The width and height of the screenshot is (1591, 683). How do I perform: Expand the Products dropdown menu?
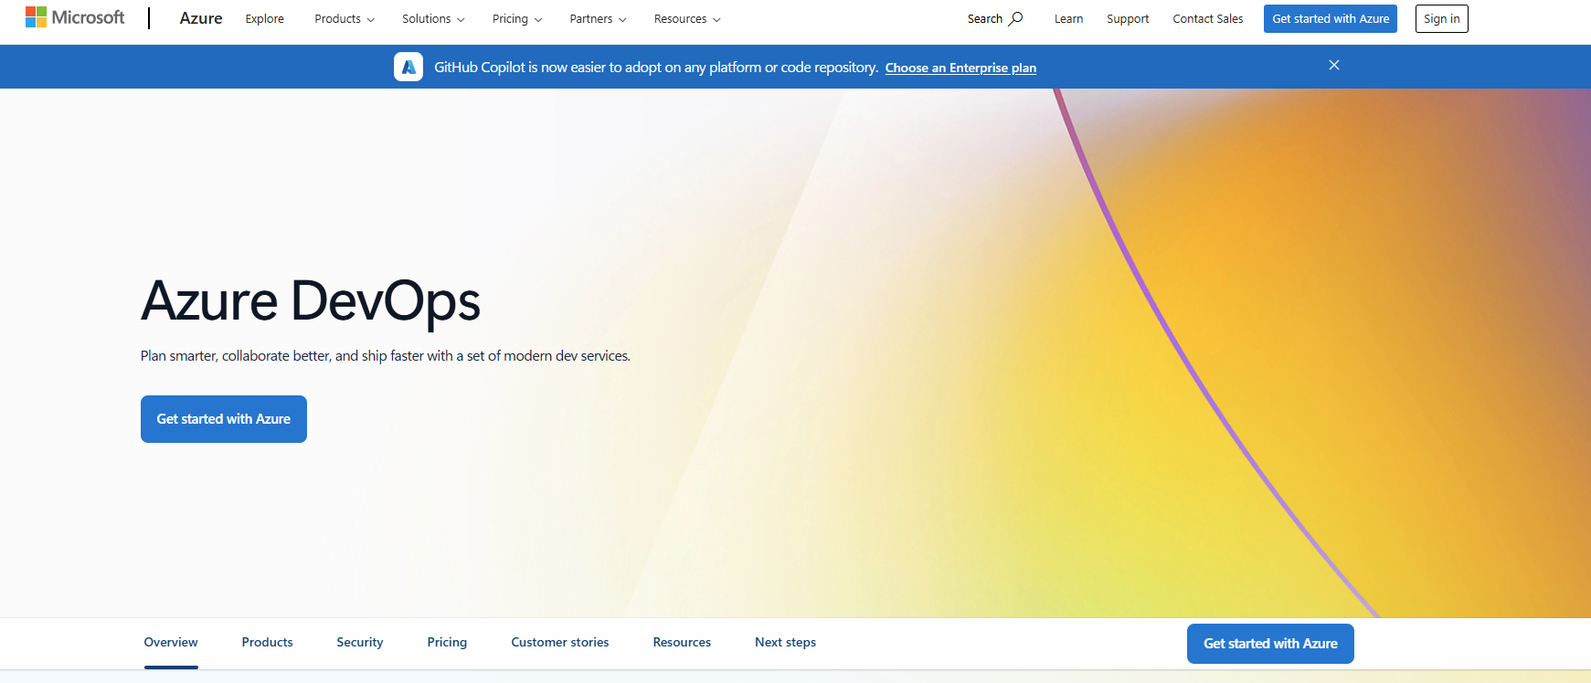point(345,19)
